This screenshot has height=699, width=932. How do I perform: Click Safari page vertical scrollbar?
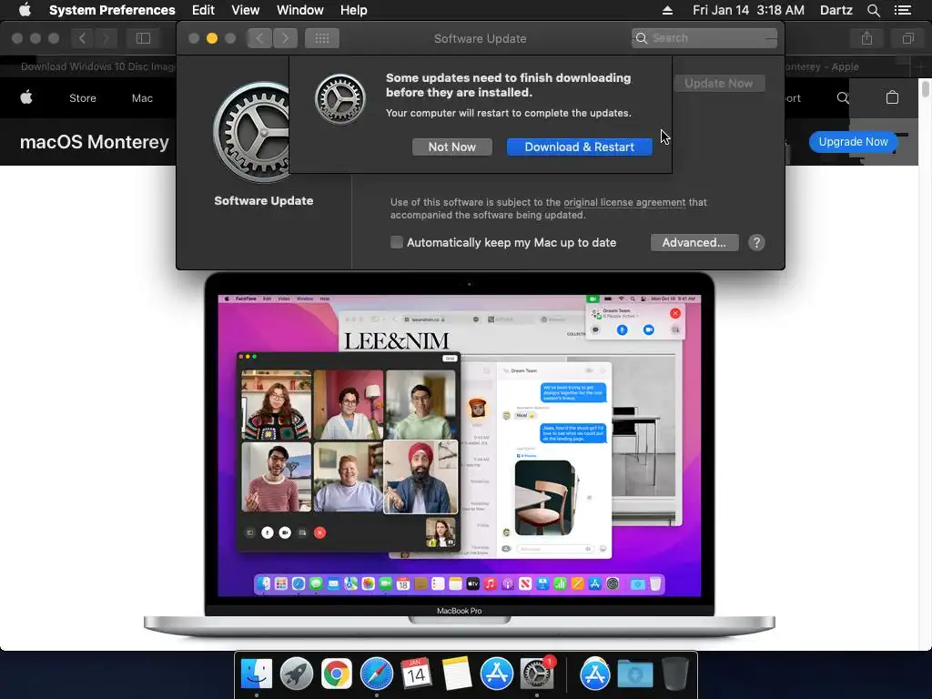point(926,89)
